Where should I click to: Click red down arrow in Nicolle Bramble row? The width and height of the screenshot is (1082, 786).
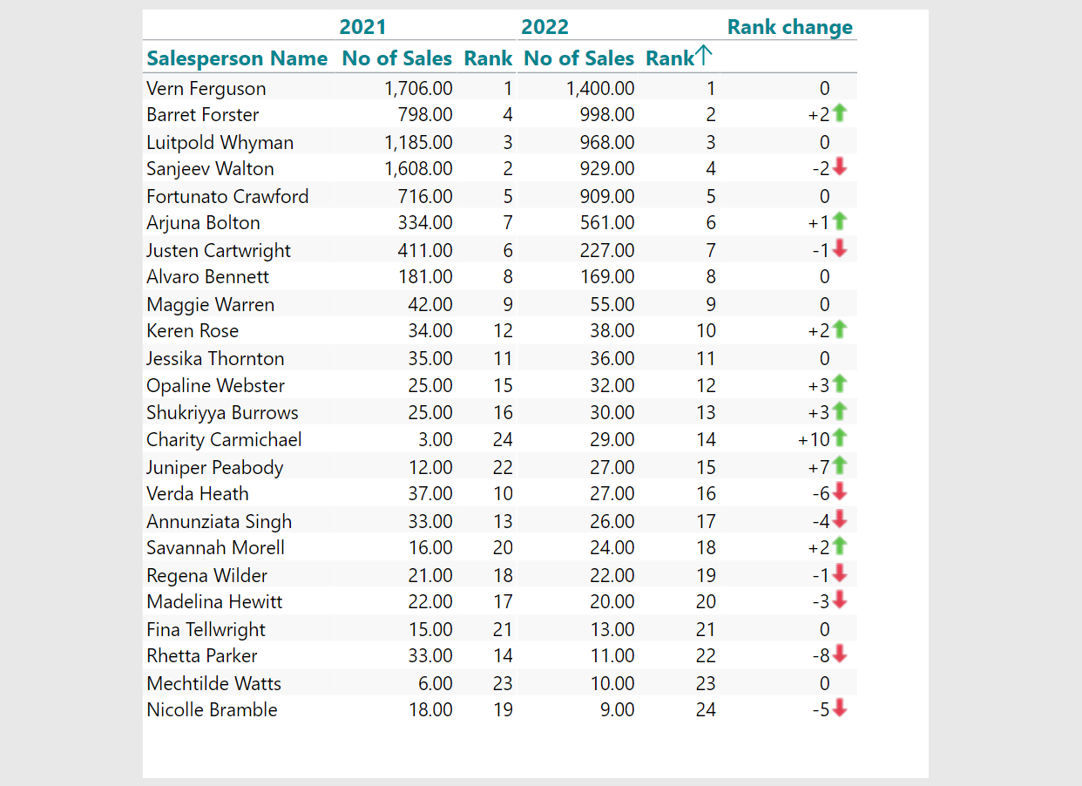pos(840,709)
